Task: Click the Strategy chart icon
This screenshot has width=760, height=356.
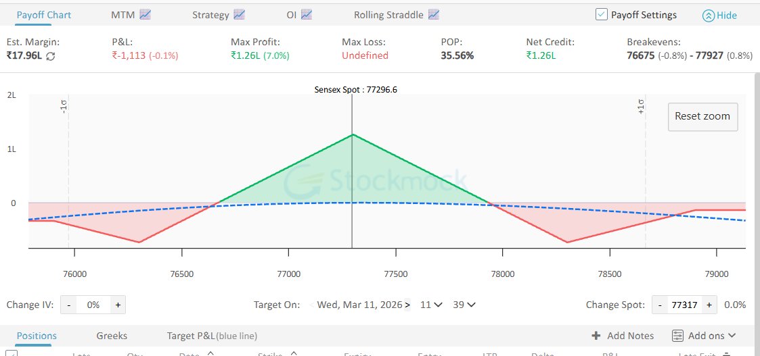Action: point(239,15)
